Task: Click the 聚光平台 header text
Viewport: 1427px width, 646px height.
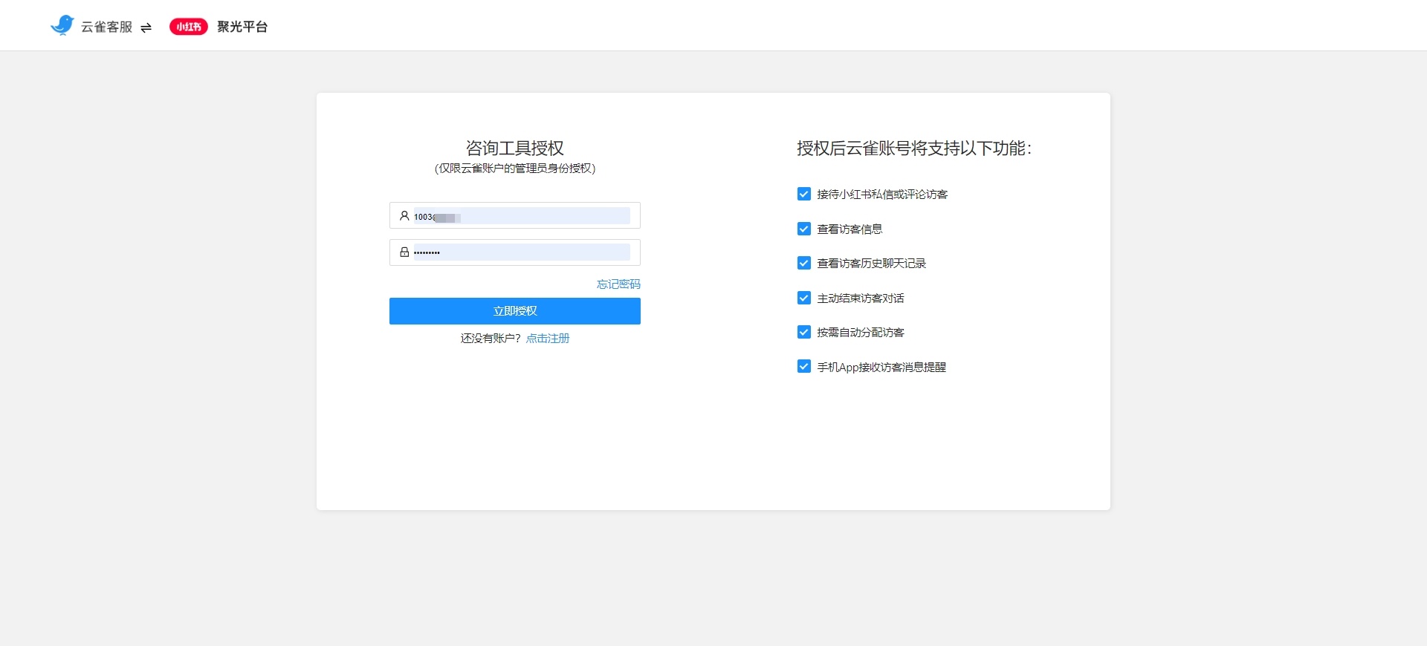Action: [x=242, y=27]
